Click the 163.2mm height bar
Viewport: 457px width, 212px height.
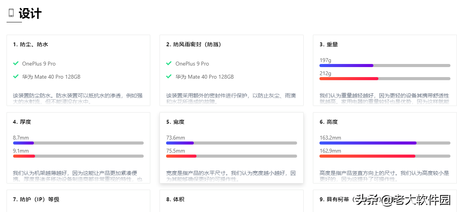click(x=368, y=143)
